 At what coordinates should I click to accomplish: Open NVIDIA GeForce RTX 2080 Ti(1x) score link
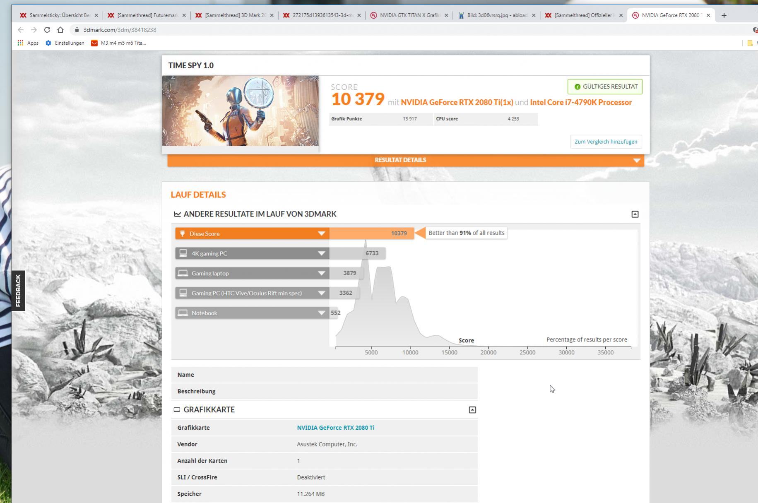(457, 102)
